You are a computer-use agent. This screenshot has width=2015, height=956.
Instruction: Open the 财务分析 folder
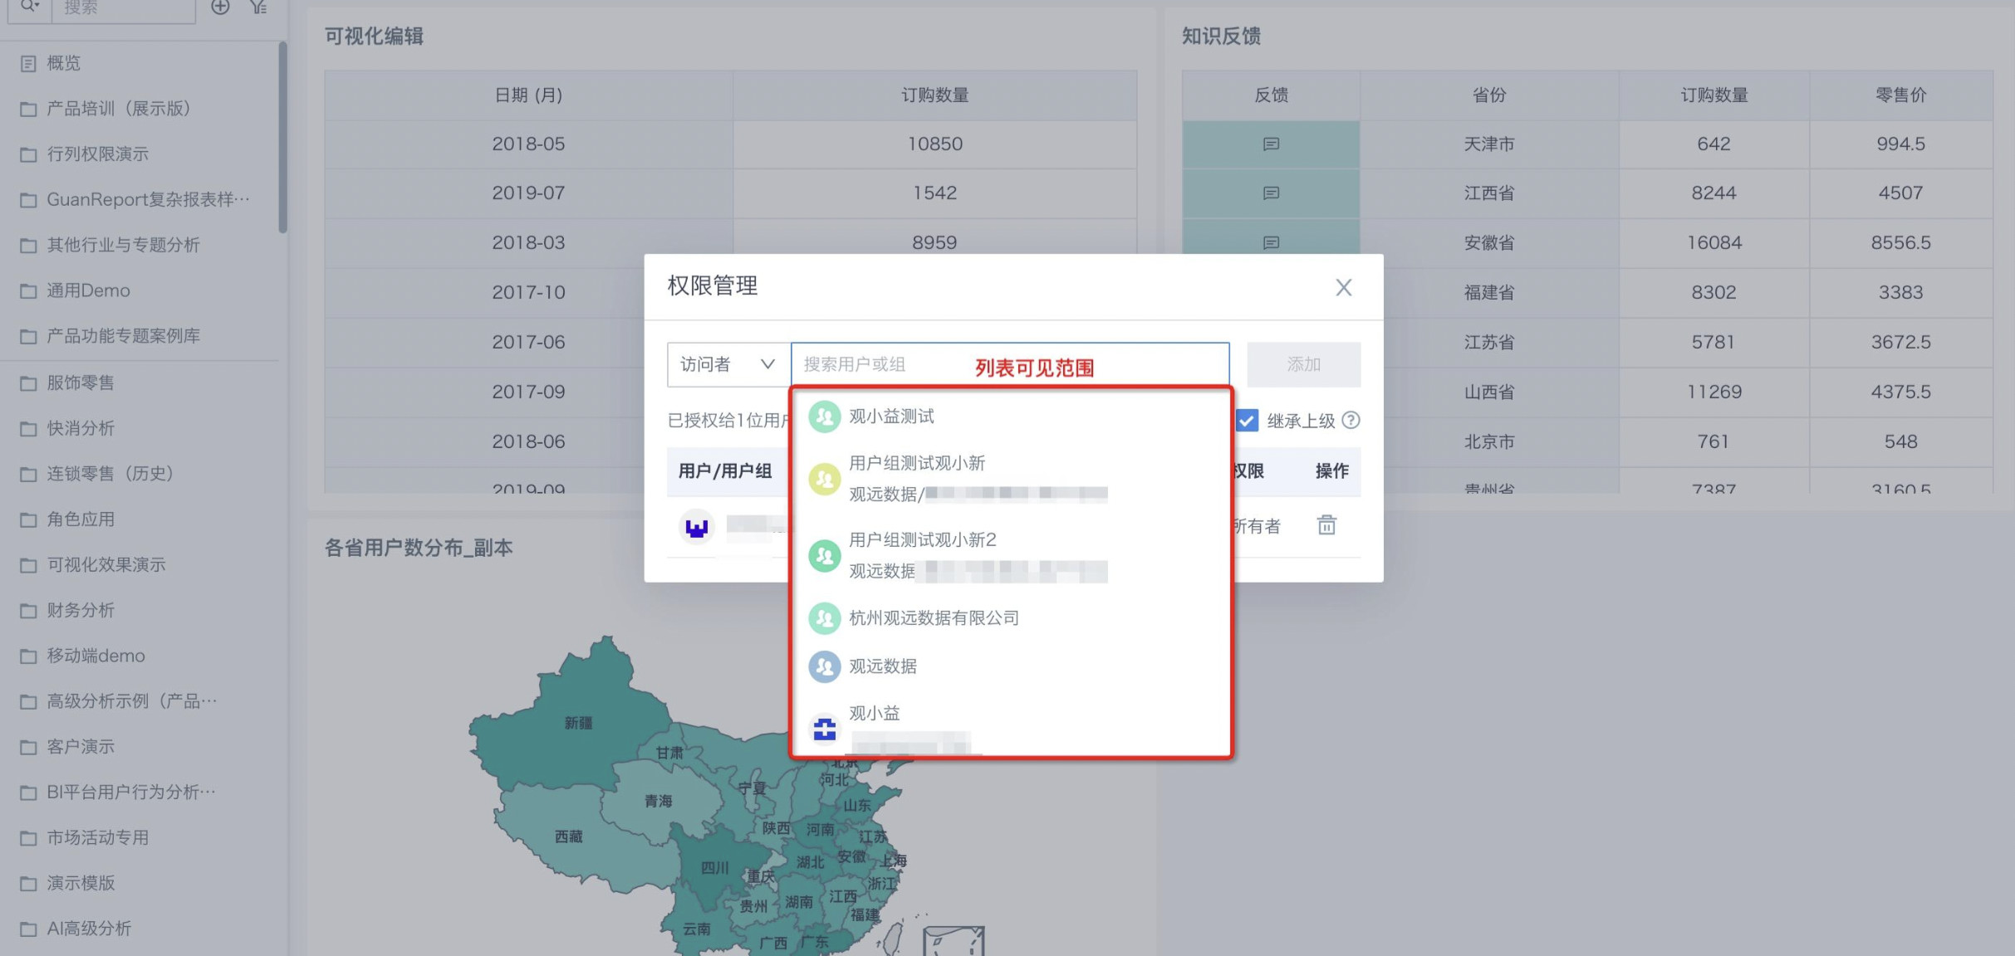point(81,610)
